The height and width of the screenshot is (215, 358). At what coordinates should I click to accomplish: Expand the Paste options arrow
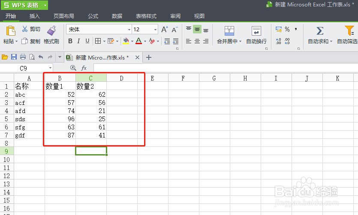[x=16, y=42]
